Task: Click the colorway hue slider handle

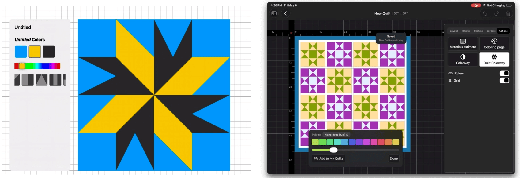Action: pos(334,150)
